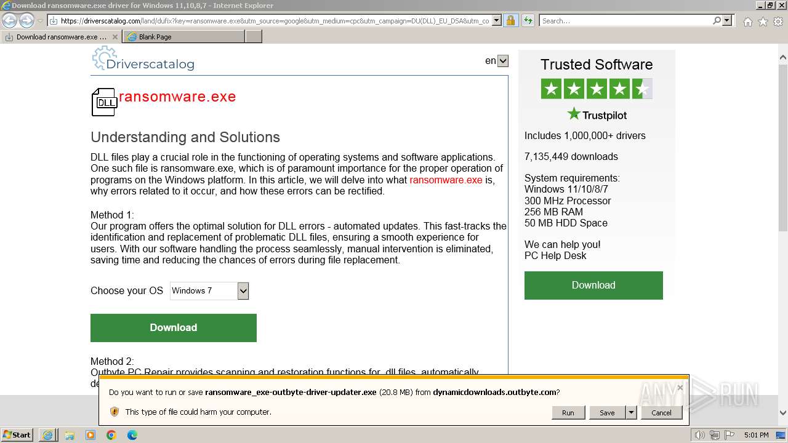
Task: Open File Explorer from the taskbar
Action: pyautogui.click(x=70, y=435)
